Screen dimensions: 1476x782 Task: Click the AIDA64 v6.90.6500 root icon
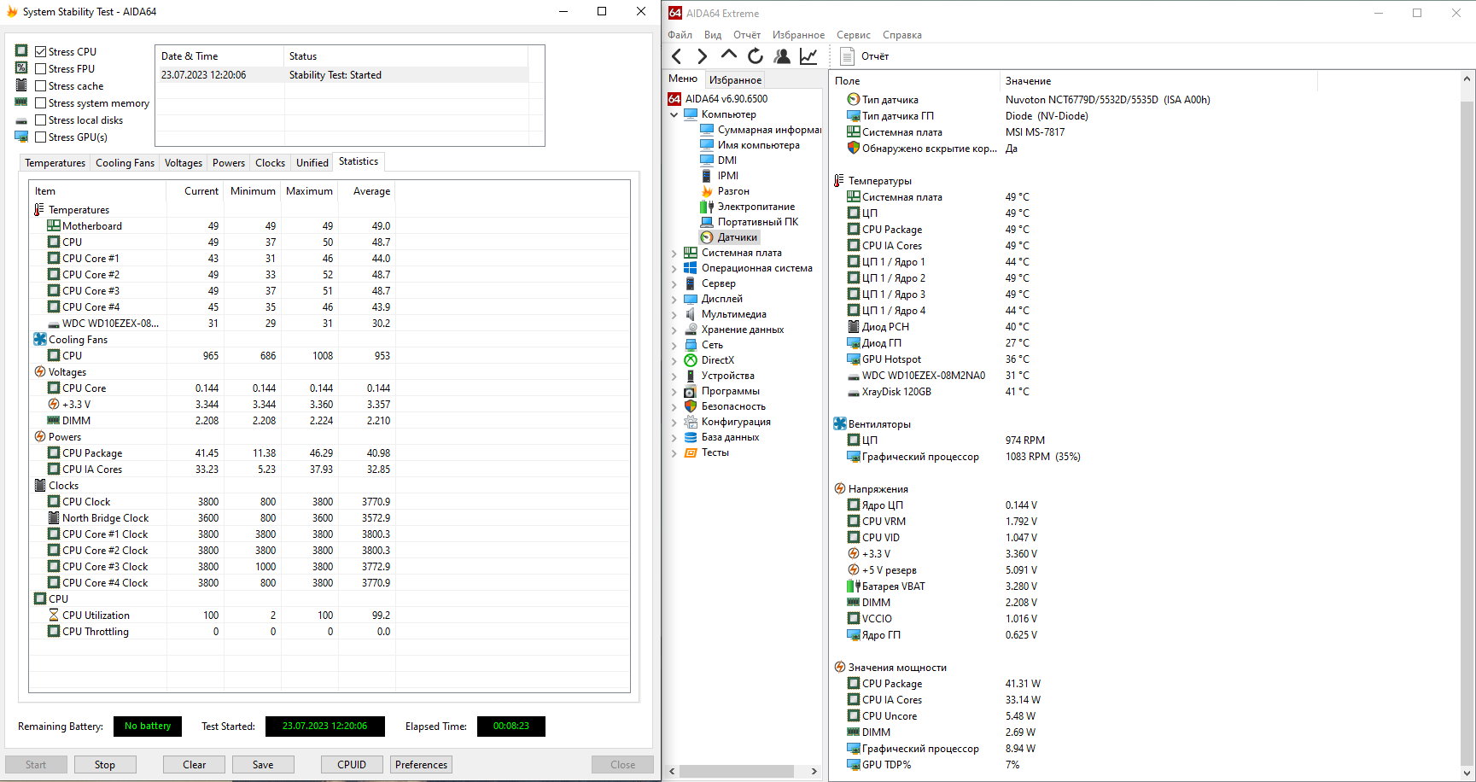coord(674,99)
